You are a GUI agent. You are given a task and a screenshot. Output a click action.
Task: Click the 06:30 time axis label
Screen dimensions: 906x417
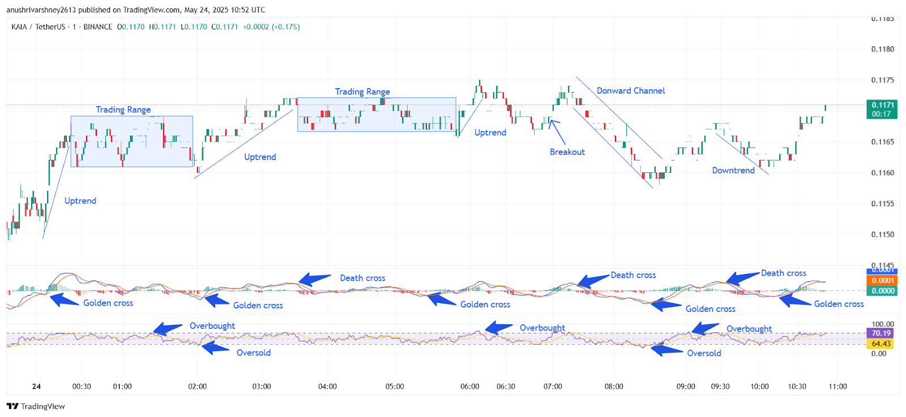tap(506, 386)
